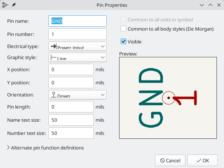Open the Orientation dropdown
Screen dimensions: 224x168
point(77,95)
